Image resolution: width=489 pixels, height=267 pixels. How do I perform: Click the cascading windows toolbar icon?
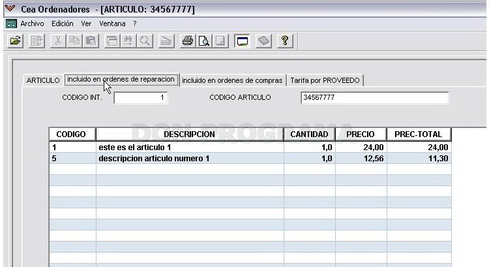coord(112,41)
